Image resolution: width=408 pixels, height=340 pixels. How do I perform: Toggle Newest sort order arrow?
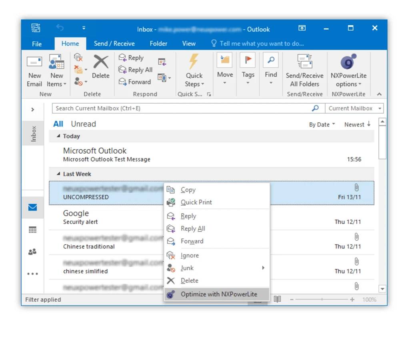368,124
